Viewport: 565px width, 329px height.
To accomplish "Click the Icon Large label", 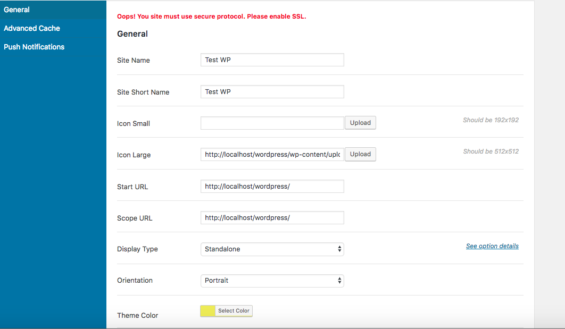I will point(134,155).
